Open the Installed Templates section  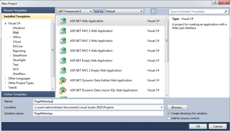click(28, 16)
